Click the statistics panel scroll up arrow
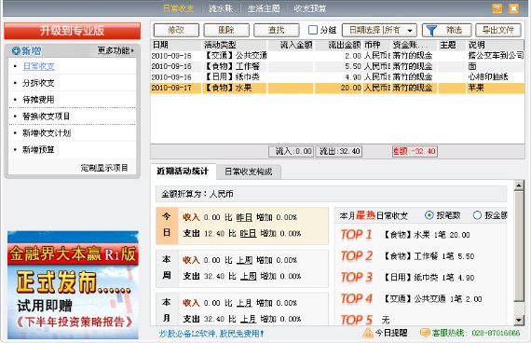Viewport: 531px width, 343px height. click(519, 185)
